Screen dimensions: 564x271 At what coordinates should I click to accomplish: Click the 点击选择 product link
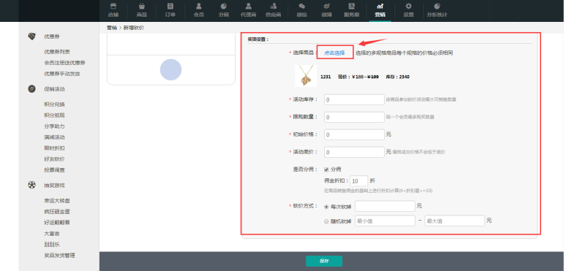[334, 53]
